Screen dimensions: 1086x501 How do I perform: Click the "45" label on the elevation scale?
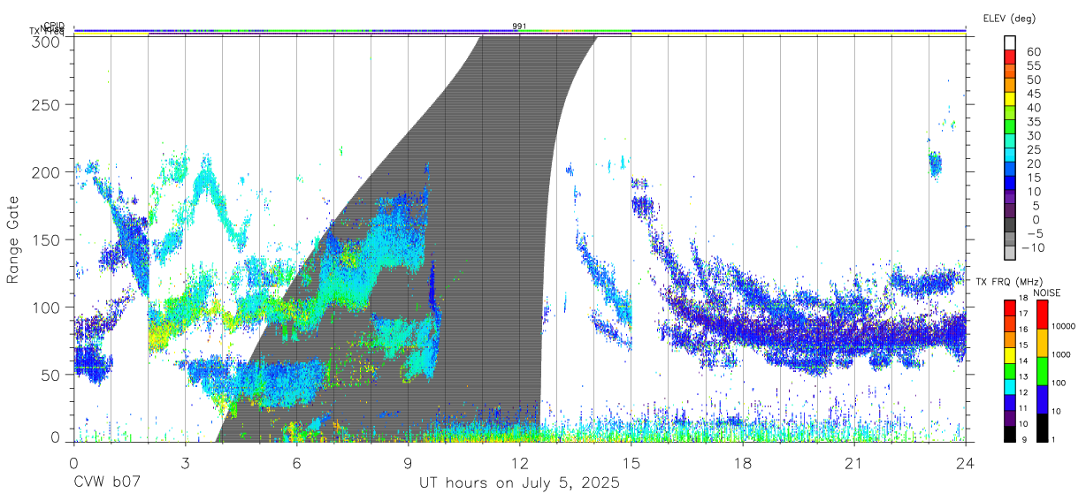pos(1033,93)
